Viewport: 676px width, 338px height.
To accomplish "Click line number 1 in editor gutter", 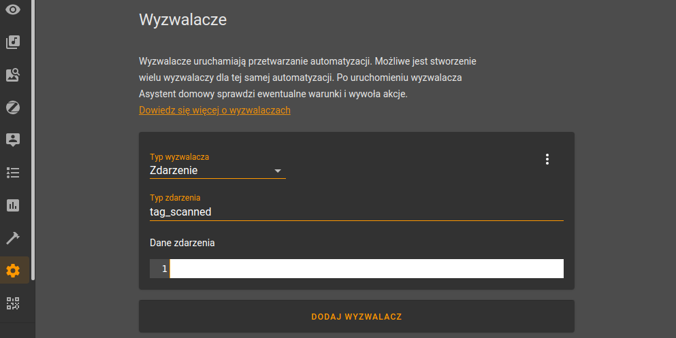I will [164, 269].
